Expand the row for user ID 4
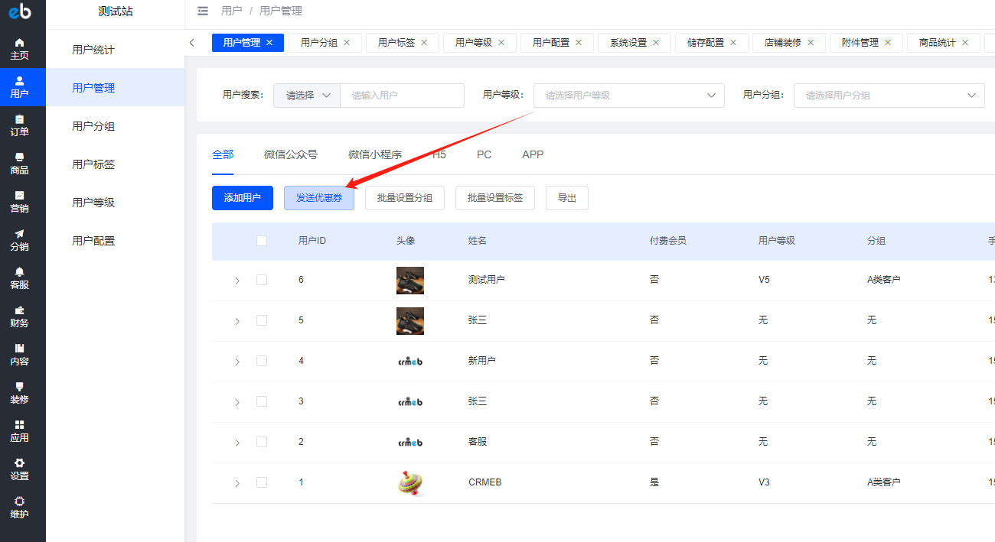Screen dimensions: 995x542 pos(237,361)
